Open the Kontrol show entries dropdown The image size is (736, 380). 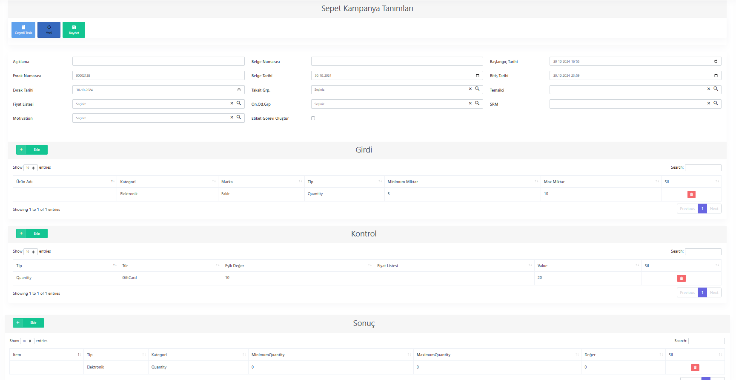31,252
